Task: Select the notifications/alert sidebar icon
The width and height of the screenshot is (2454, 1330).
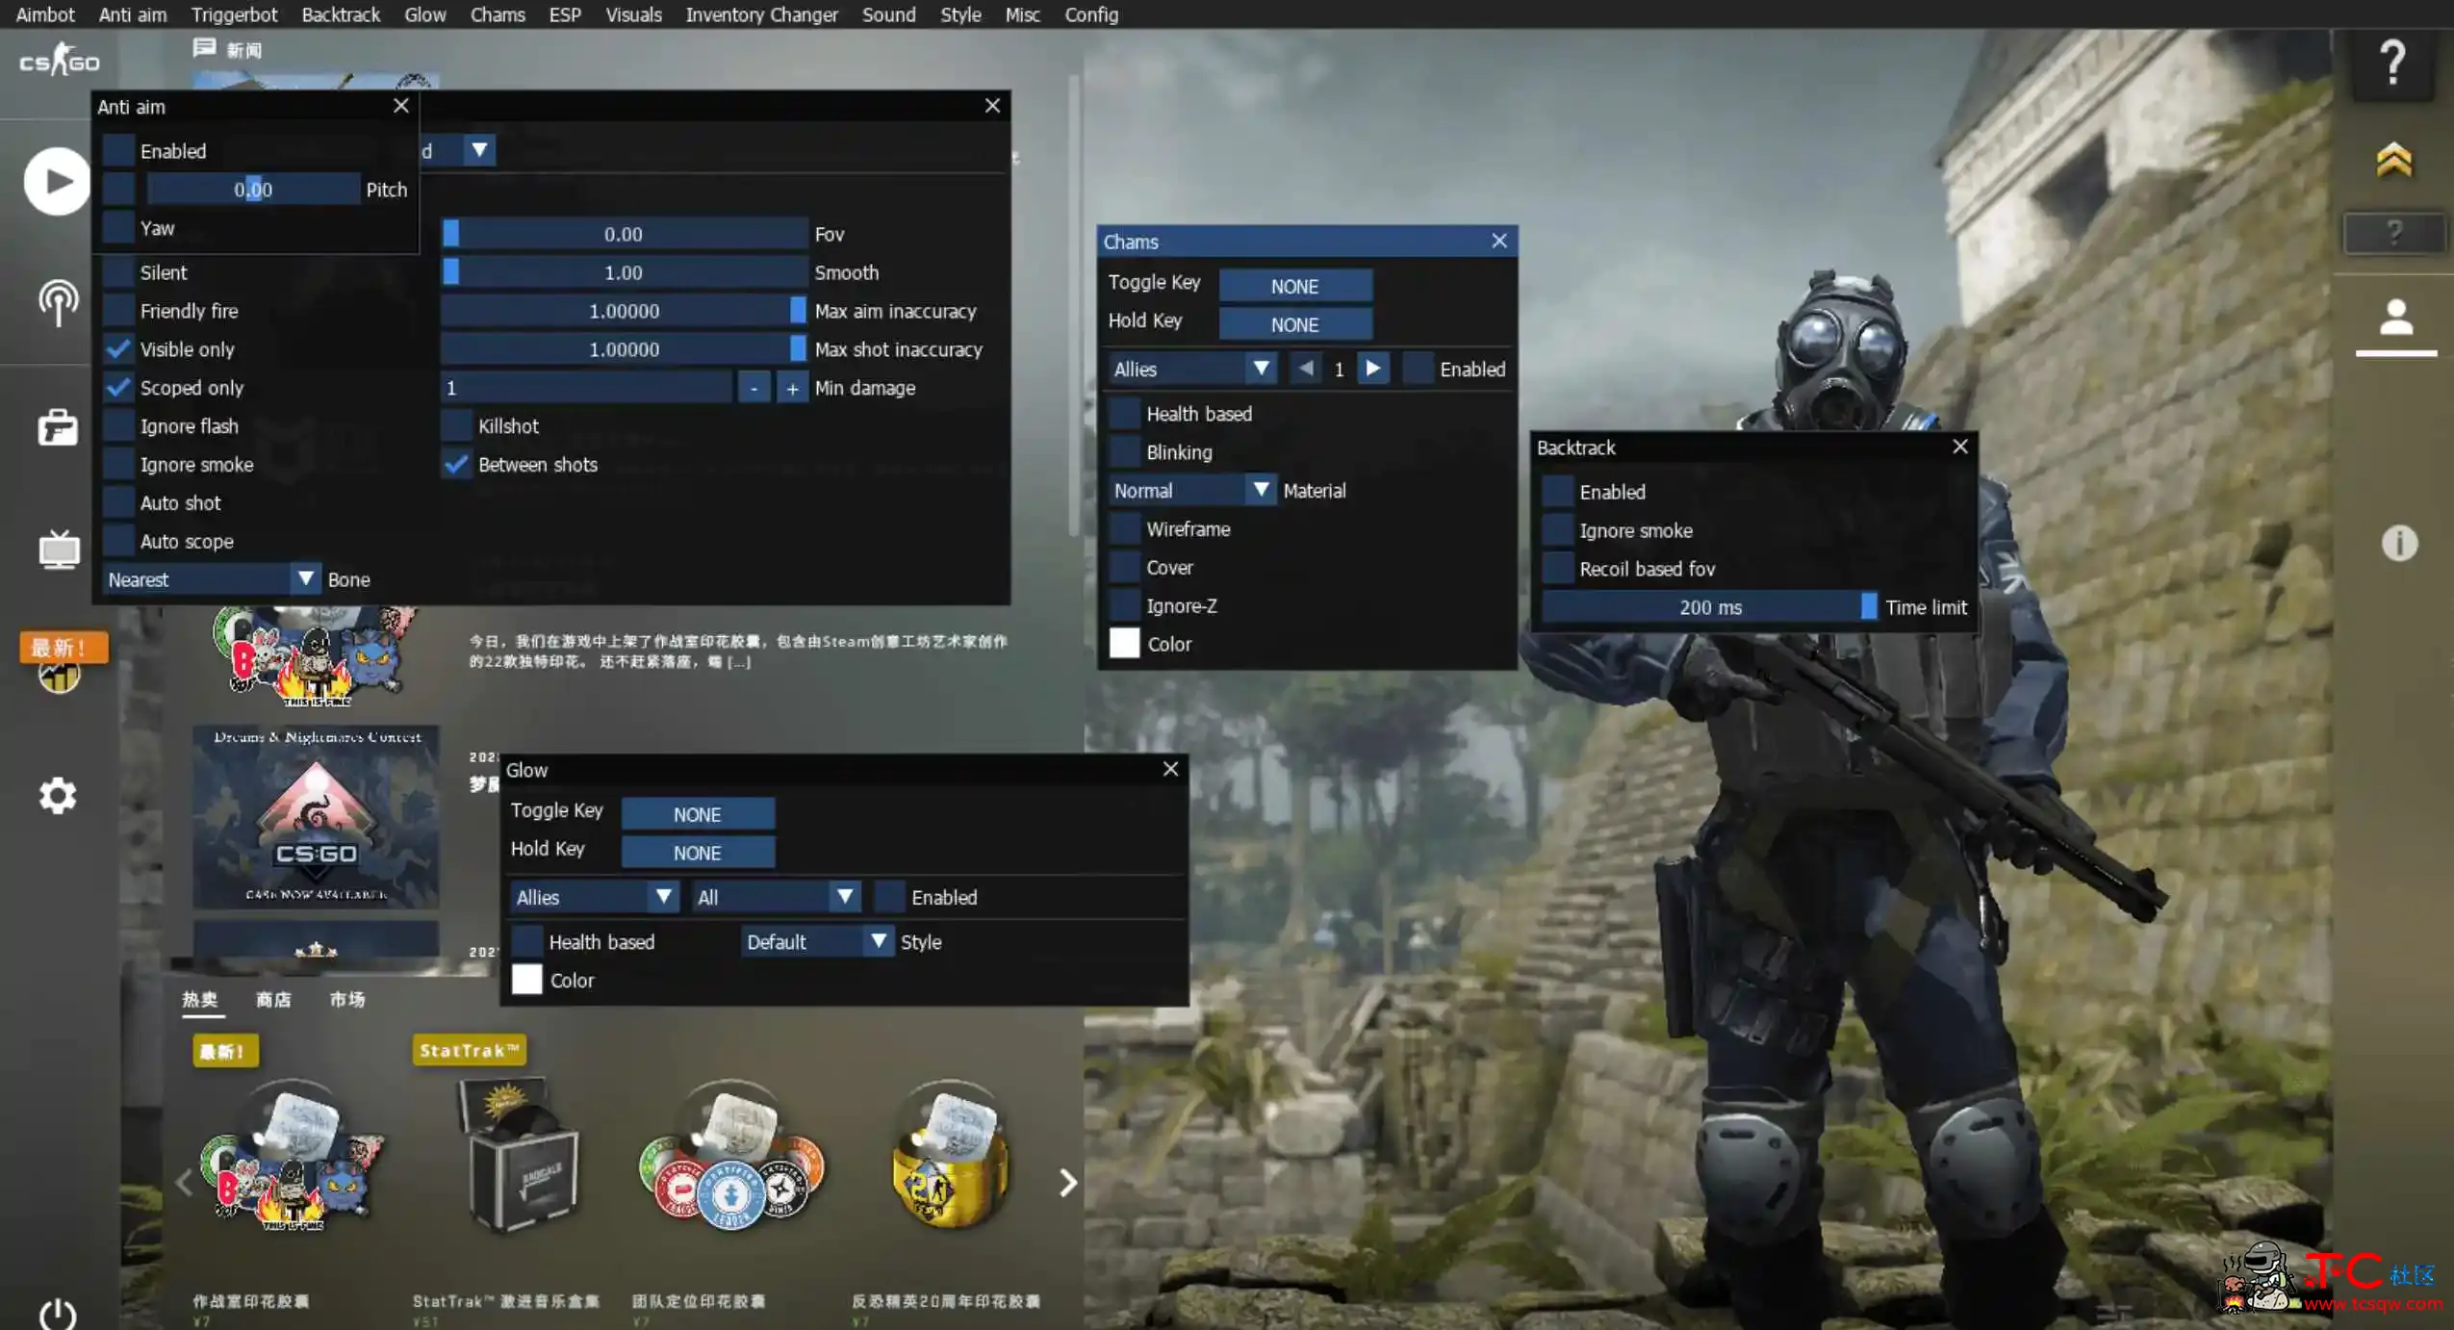Action: coord(2395,544)
